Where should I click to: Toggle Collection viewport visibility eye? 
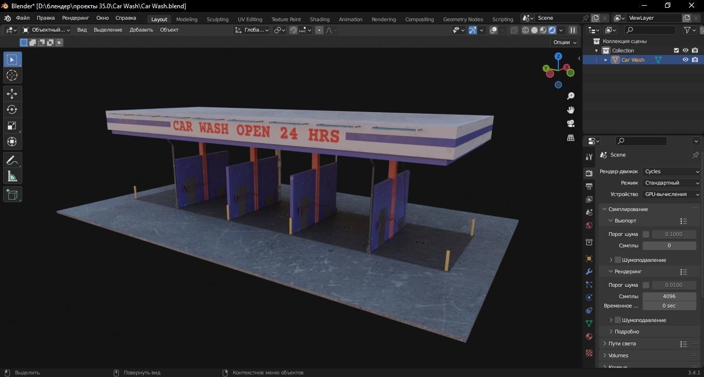click(x=685, y=50)
